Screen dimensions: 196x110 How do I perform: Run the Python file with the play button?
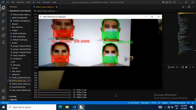[x=183, y=7]
